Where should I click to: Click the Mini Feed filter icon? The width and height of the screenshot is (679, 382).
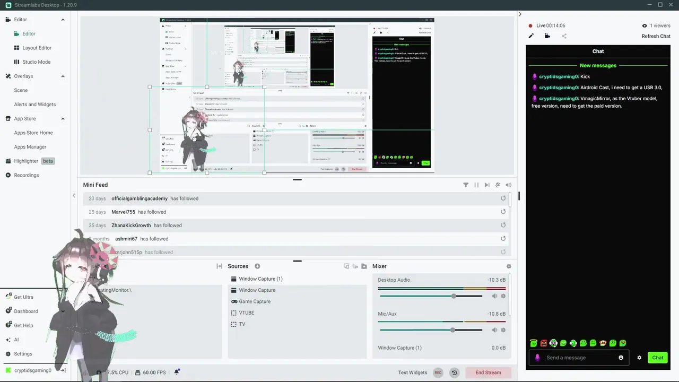[x=466, y=185]
